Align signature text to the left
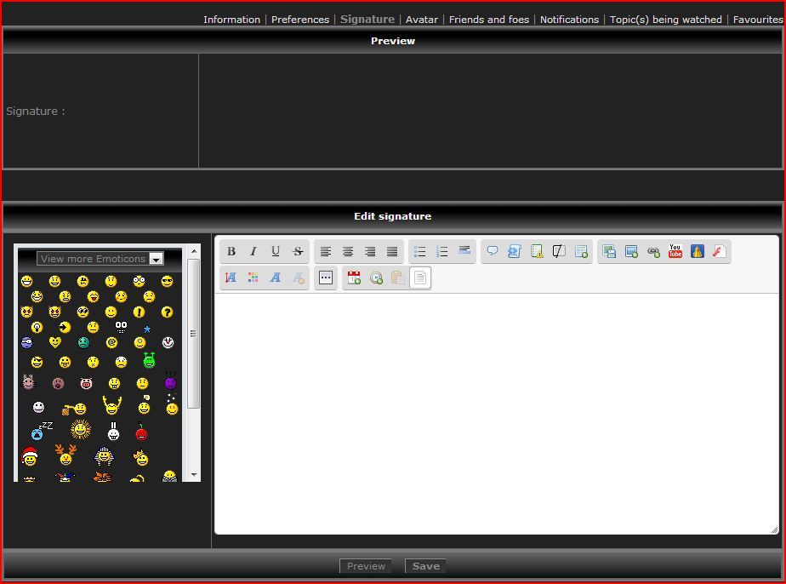786x584 pixels. [326, 251]
